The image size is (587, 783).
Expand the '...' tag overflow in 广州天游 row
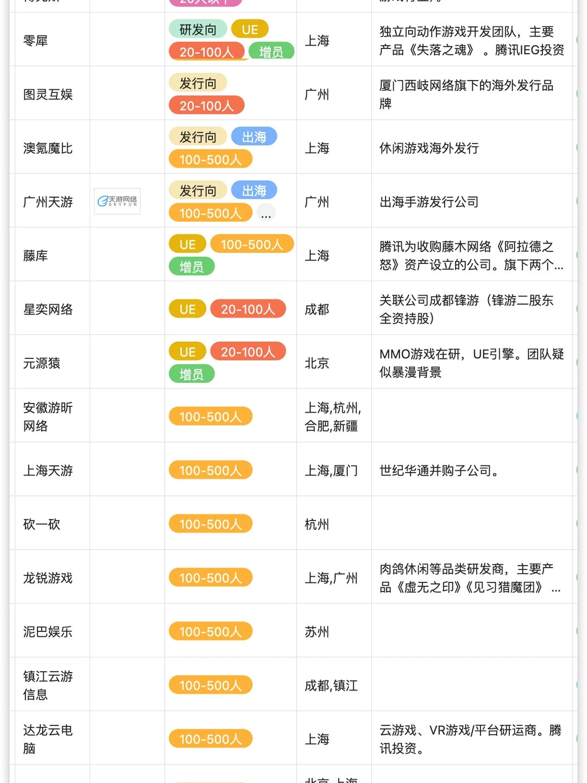pyautogui.click(x=266, y=213)
